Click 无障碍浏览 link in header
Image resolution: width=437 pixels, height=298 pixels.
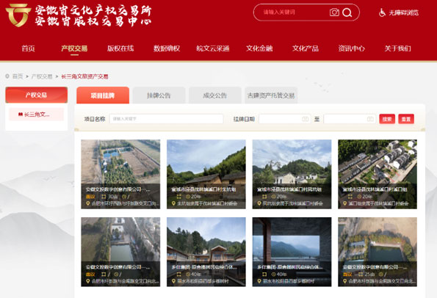click(404, 12)
